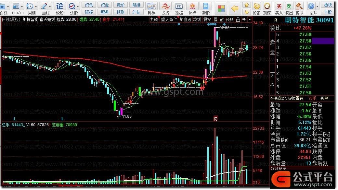Select the 画线 drawing pencil tool
Image resolution: width=338 pixels, height=190 pixels.
[44, 6]
